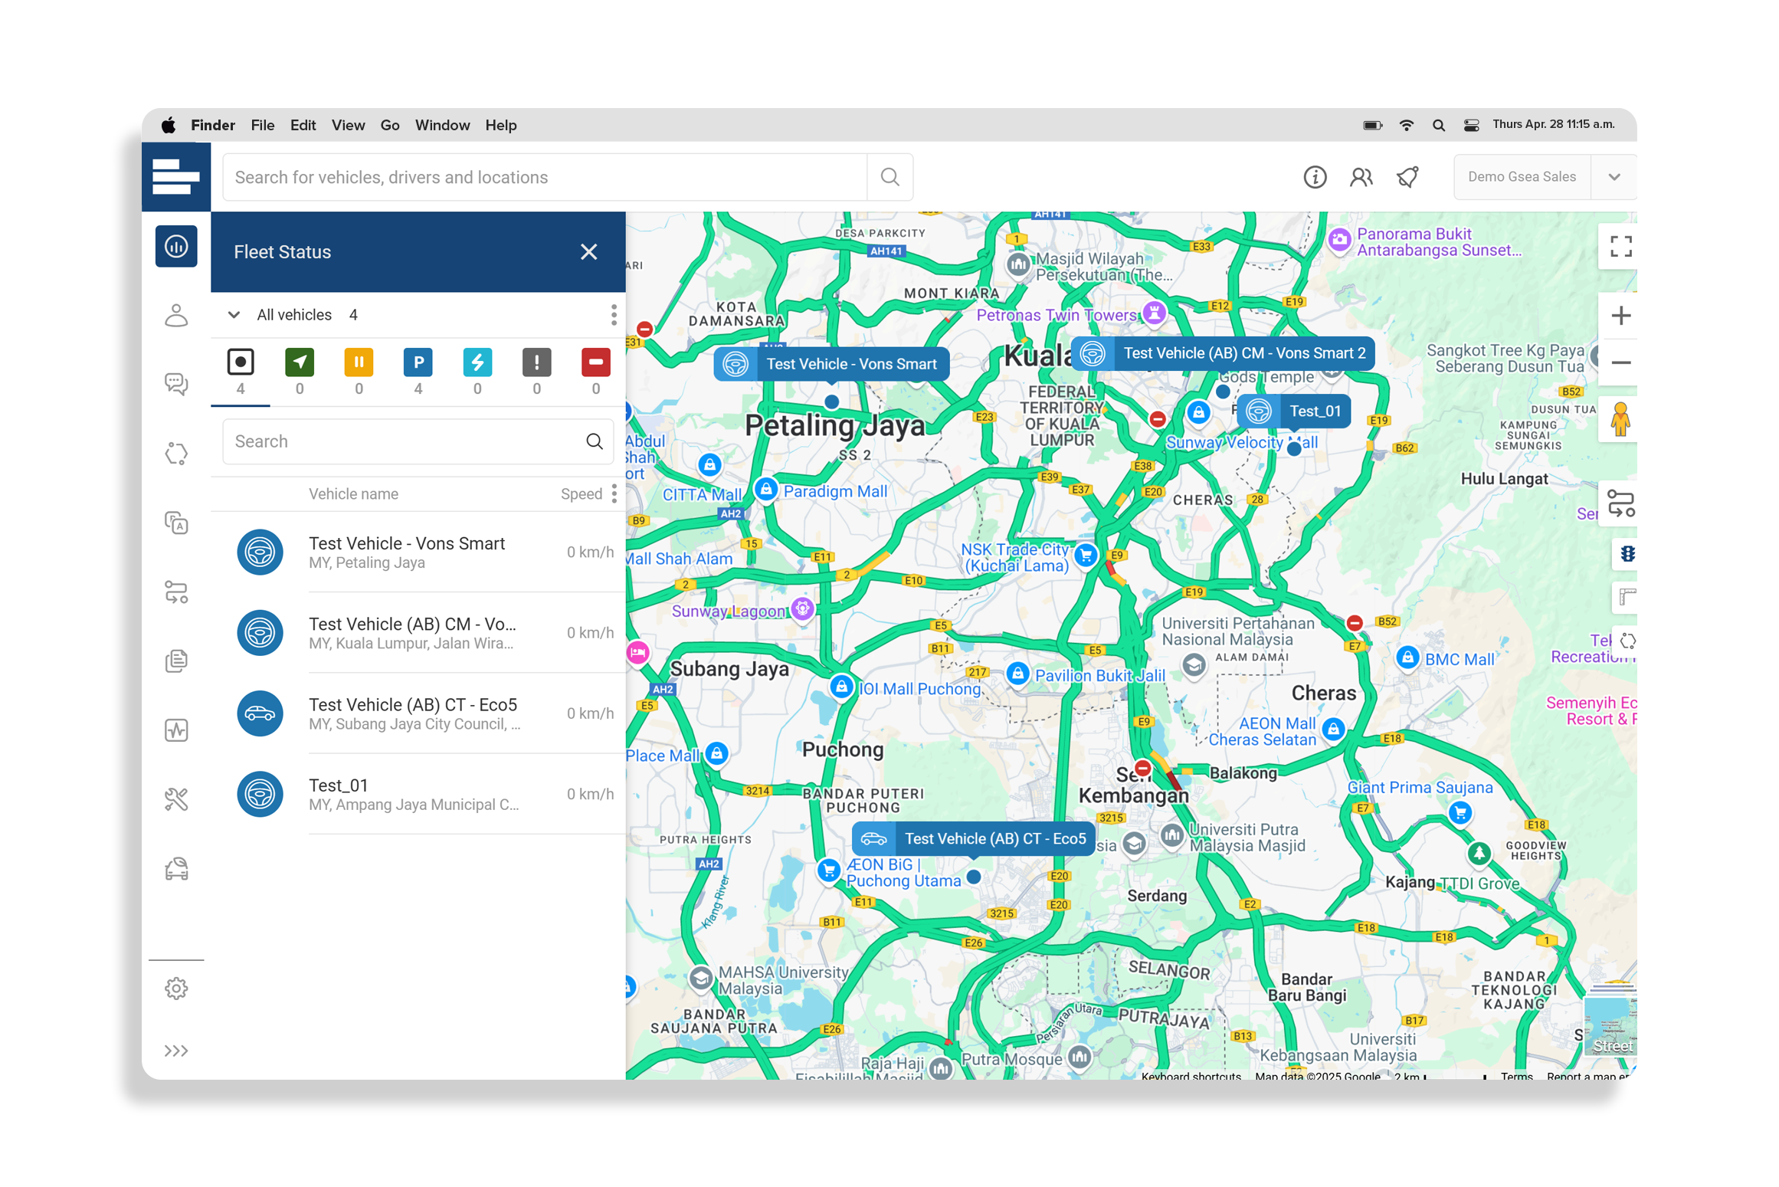Zoom in on the map
This screenshot has height=1187, width=1779.
[x=1620, y=316]
